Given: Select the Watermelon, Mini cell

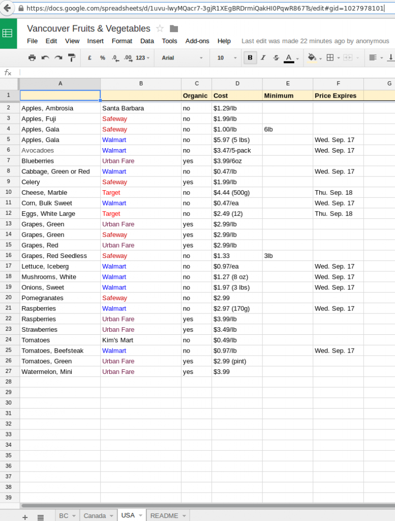Looking at the screenshot, I should pos(60,371).
